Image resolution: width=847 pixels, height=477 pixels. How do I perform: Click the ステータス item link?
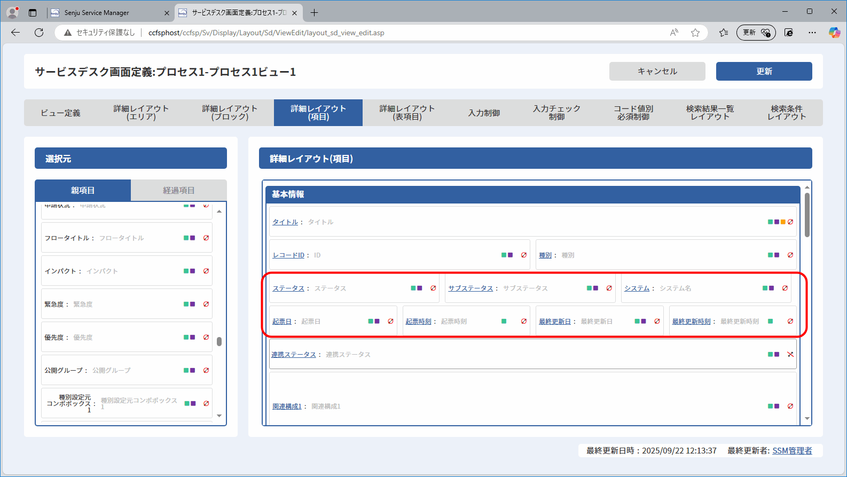[288, 288]
